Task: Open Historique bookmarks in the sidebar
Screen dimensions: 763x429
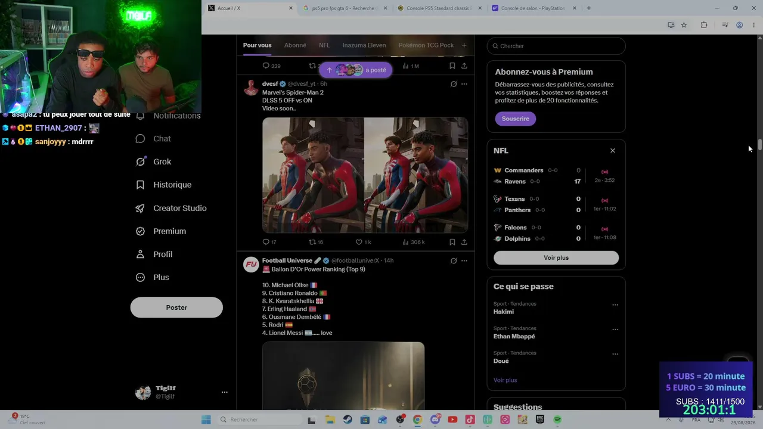Action: click(164, 185)
